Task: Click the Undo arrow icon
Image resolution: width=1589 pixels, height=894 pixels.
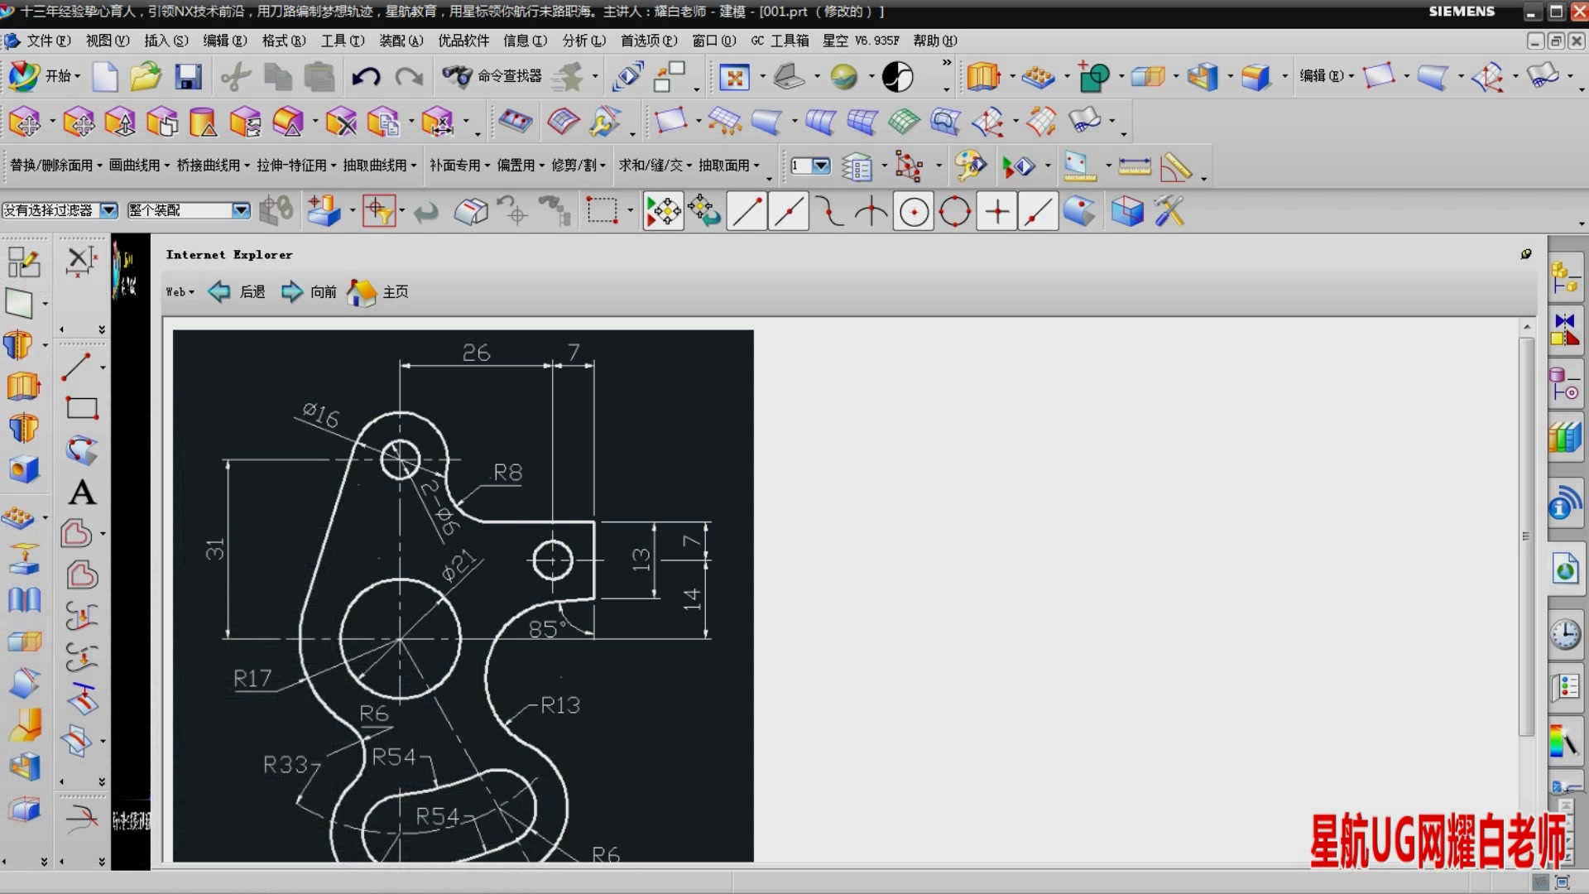Action: [x=366, y=77]
